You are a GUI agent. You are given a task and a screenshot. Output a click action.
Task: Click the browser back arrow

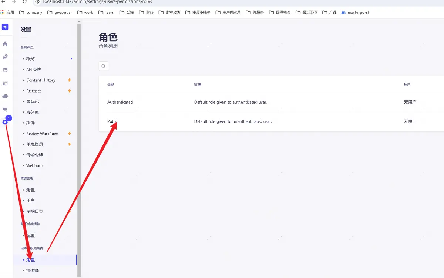point(3,2)
